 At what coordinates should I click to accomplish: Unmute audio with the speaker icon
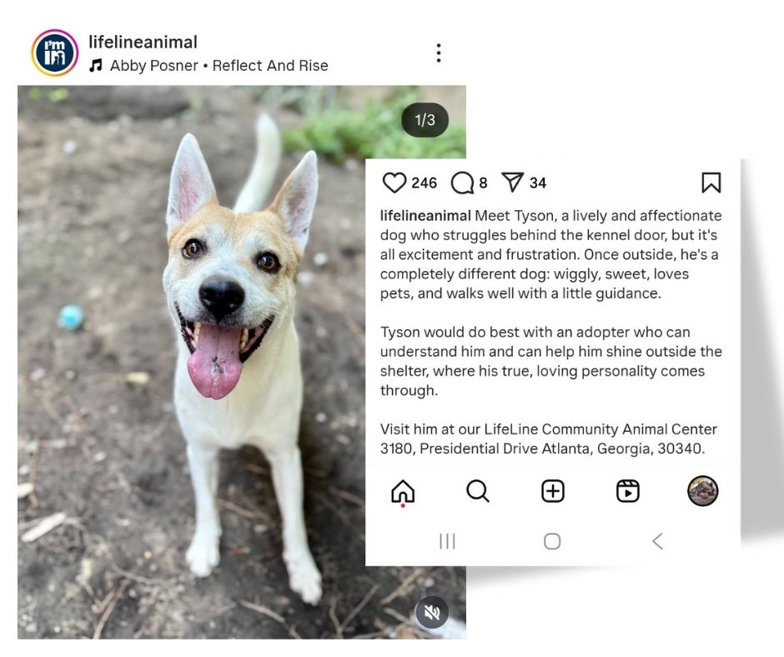432,612
